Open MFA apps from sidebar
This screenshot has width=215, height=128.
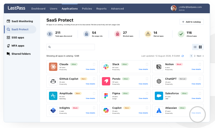pos(16,46)
